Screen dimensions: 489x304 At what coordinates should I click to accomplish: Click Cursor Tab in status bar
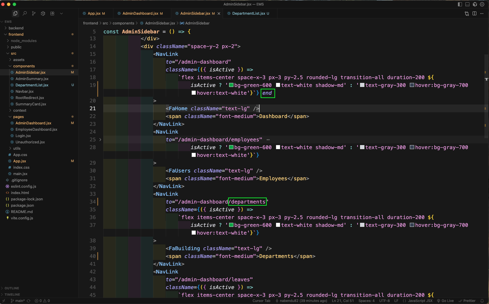tap(261, 301)
